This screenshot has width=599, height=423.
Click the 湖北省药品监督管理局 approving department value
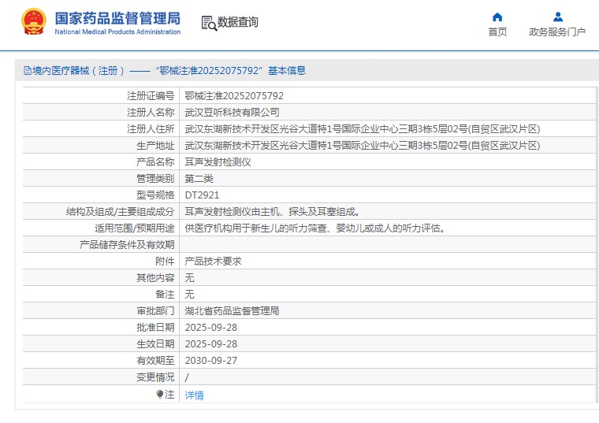coord(232,311)
